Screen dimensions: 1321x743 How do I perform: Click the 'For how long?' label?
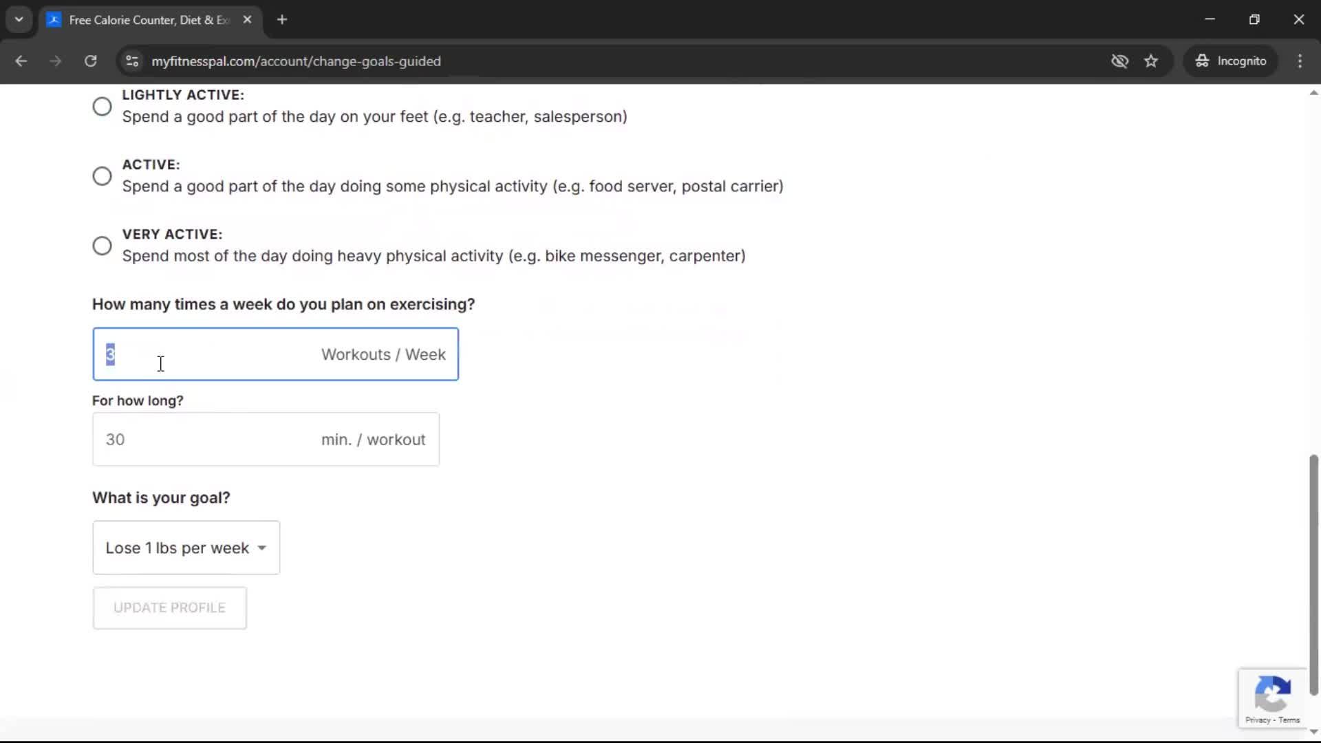[138, 401]
